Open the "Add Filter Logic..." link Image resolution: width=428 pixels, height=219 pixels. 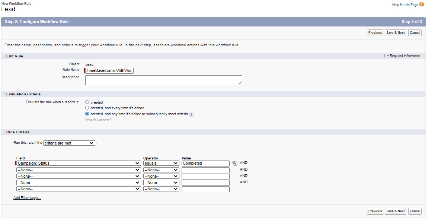[27, 197]
